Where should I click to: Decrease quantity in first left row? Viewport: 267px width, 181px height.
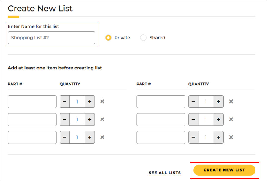(65, 101)
